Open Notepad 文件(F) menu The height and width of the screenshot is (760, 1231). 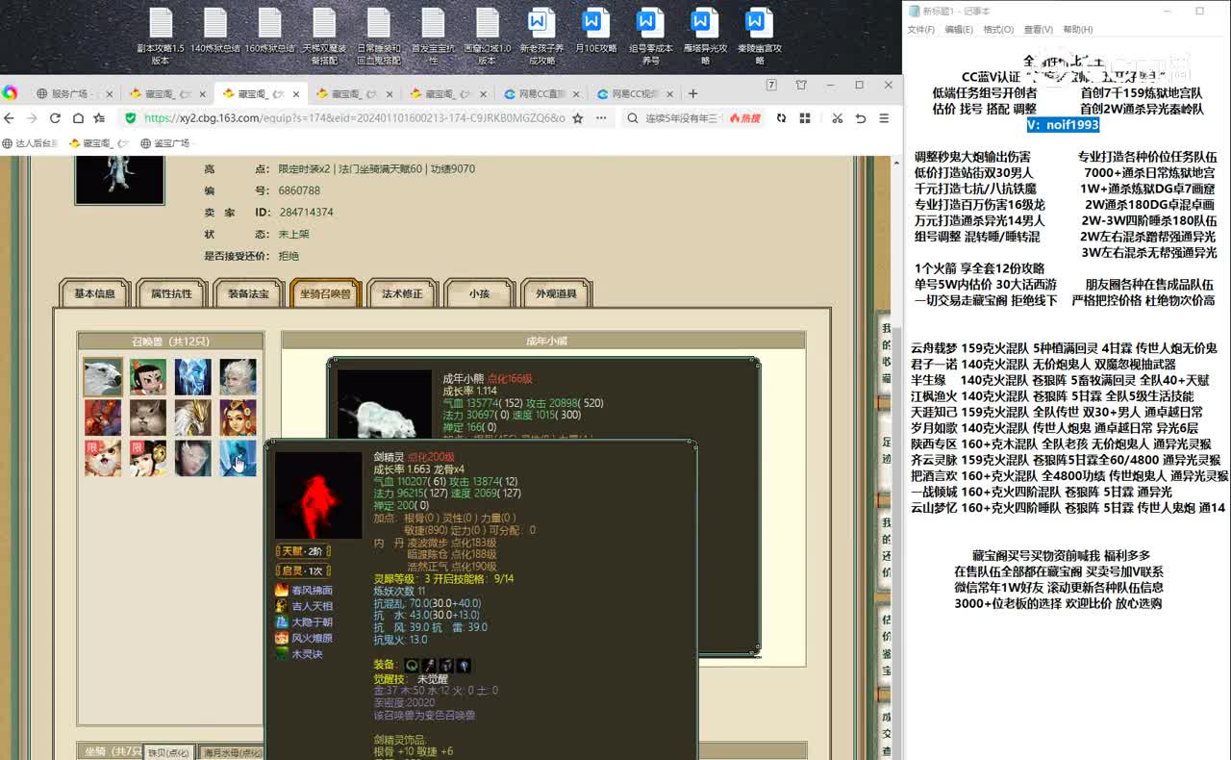(921, 30)
